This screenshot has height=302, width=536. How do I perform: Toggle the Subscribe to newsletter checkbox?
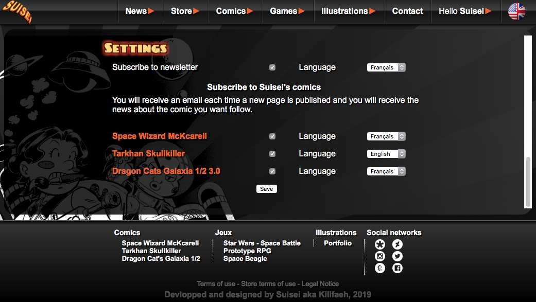272,67
